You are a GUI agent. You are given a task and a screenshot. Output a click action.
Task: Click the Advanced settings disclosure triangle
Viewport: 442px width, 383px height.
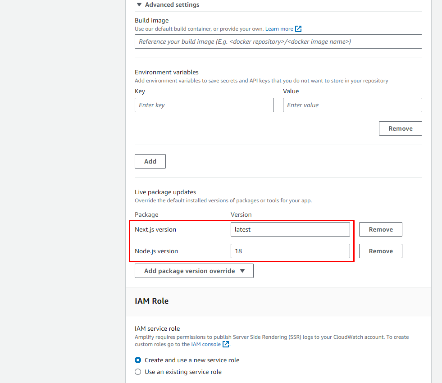tap(138, 5)
